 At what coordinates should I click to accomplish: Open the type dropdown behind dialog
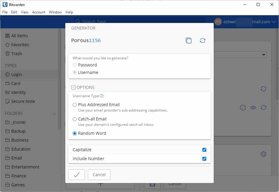240,55
